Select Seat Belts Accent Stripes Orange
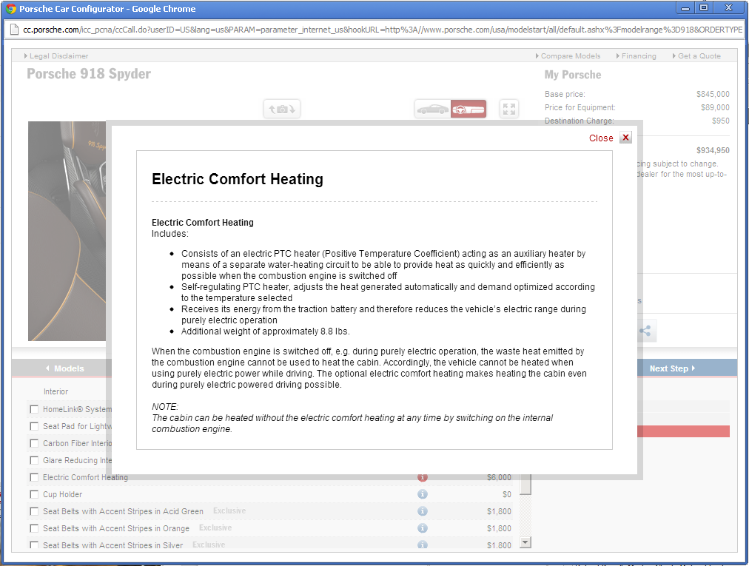Screen dimensions: 749x566 pyautogui.click(x=34, y=528)
